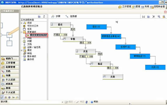The height and width of the screenshot is (105, 167).
Task: Click the magnifier zoom icon in toolbar
Action: click(x=159, y=17)
